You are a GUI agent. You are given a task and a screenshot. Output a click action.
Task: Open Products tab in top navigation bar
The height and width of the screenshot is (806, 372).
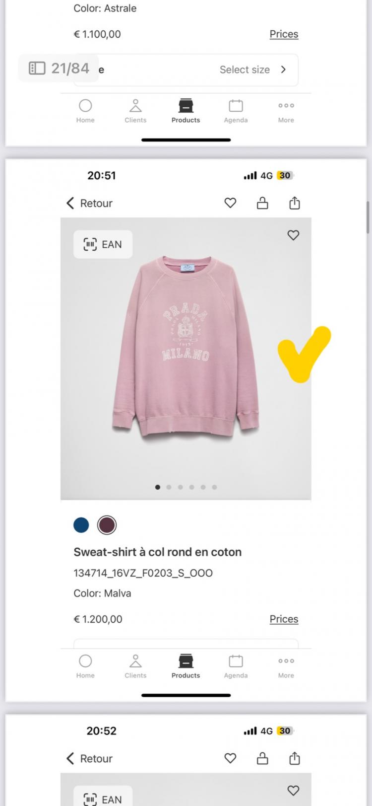pyautogui.click(x=186, y=111)
